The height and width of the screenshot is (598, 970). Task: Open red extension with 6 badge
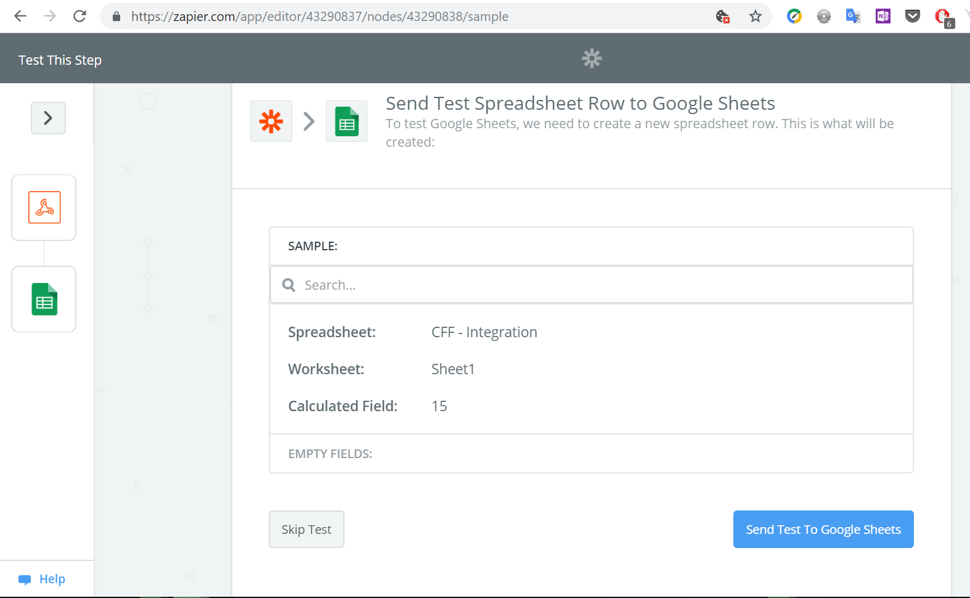pos(944,18)
